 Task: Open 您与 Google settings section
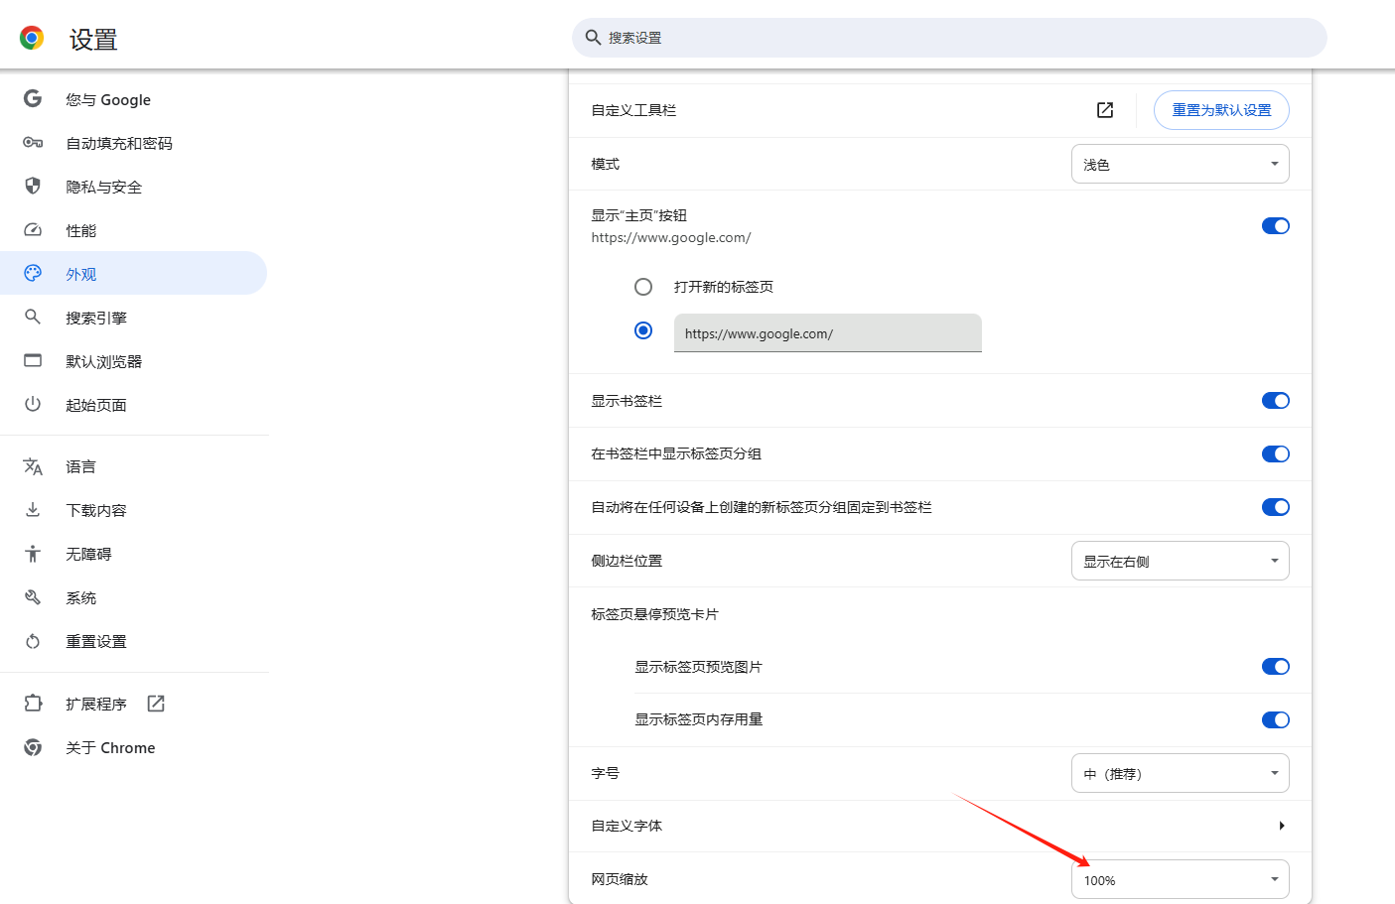point(133,99)
